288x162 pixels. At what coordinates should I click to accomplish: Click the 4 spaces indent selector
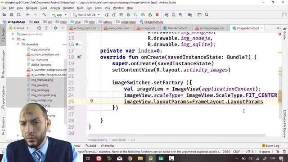pyautogui.click(x=266, y=152)
